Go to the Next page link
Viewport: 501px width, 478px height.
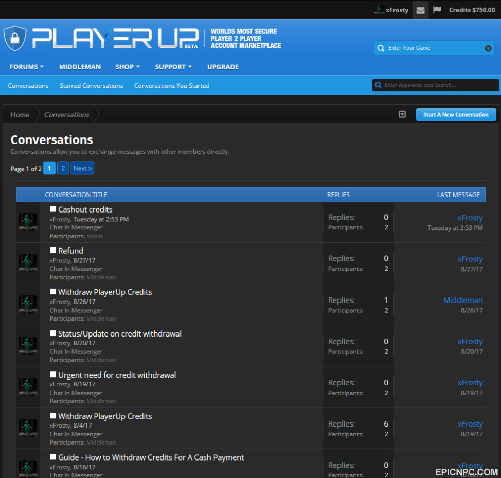pos(82,168)
